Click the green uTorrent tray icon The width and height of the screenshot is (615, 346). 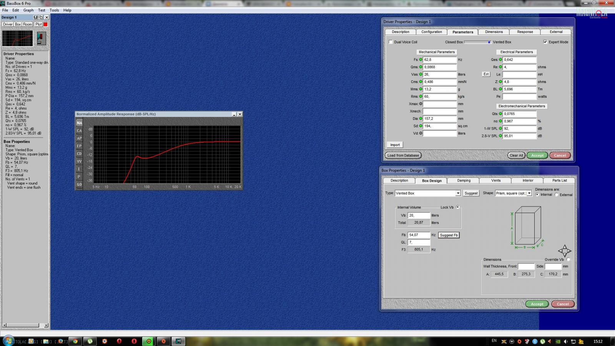[542, 341]
